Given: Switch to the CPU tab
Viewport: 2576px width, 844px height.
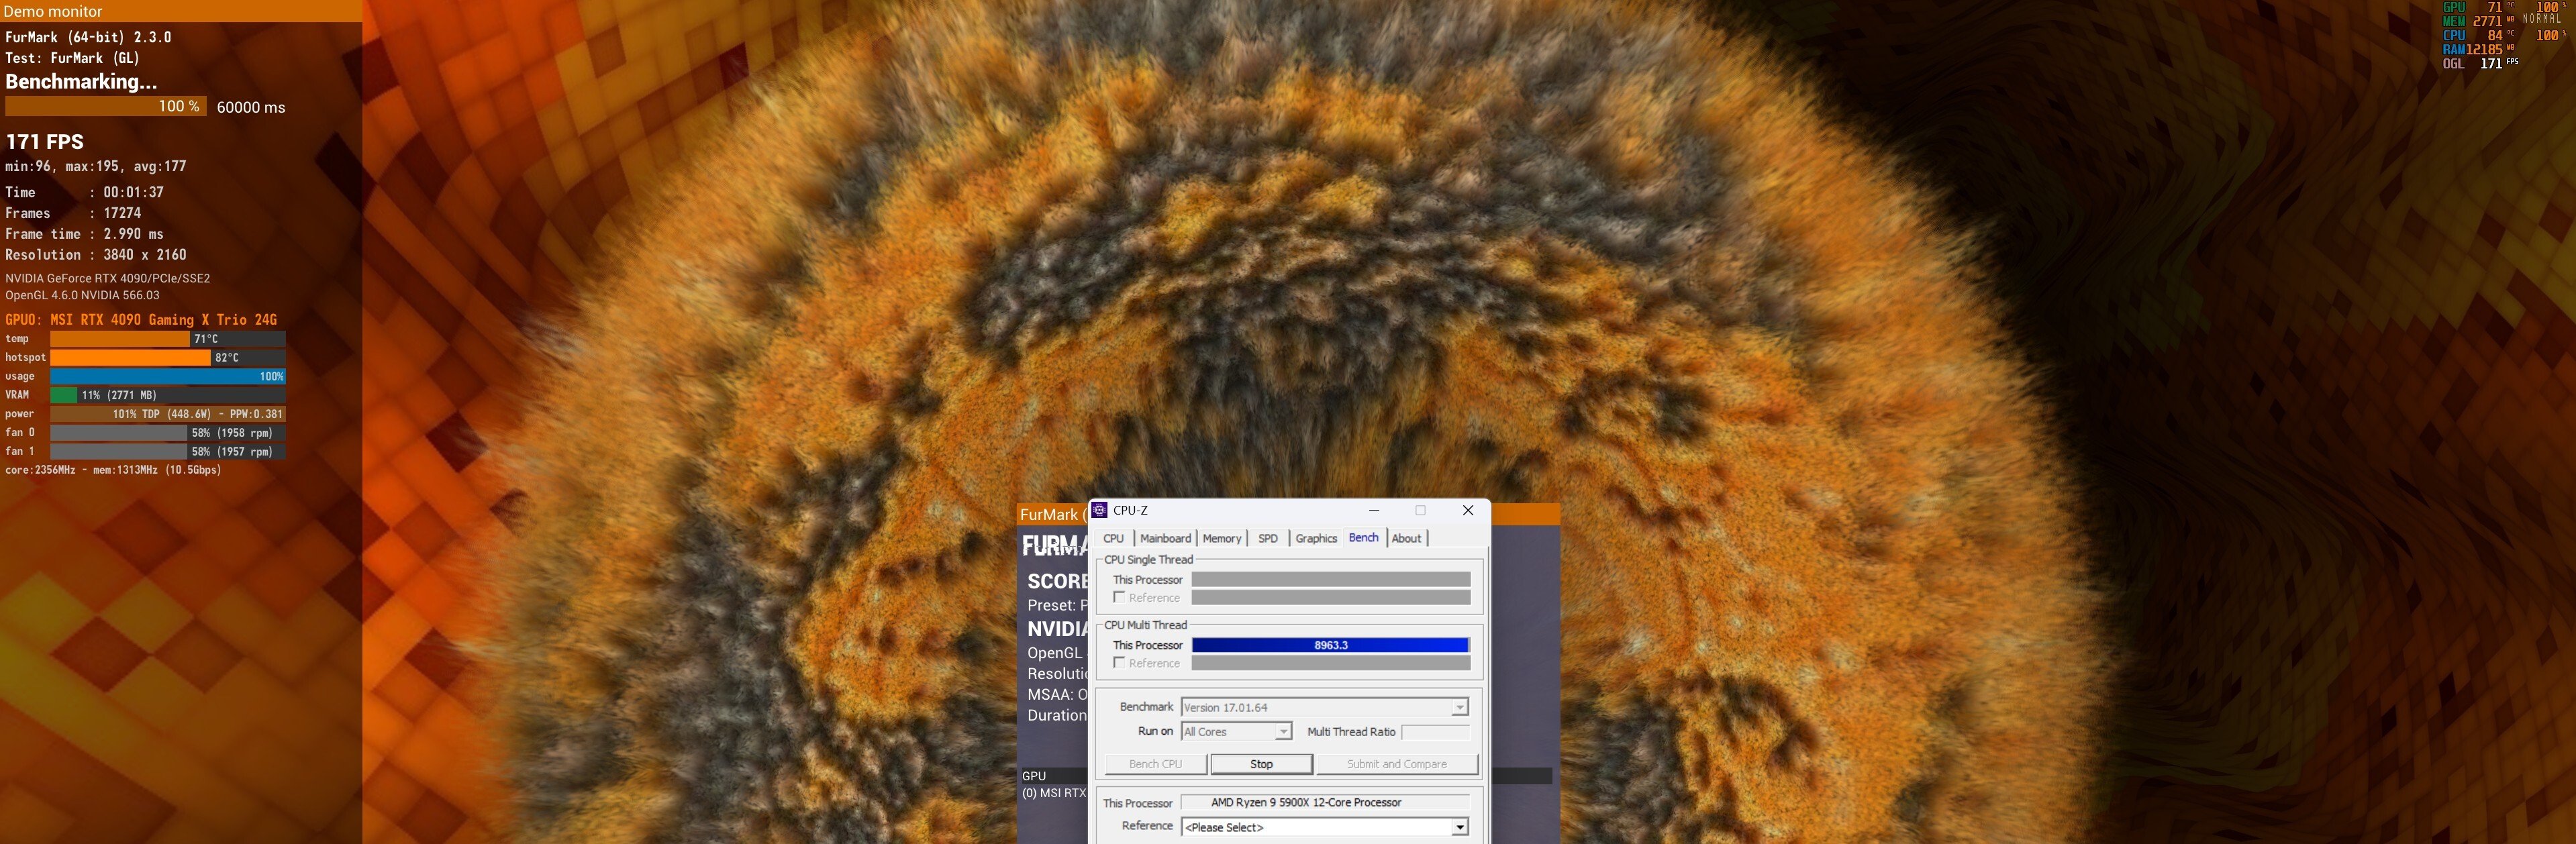Looking at the screenshot, I should tap(1113, 538).
